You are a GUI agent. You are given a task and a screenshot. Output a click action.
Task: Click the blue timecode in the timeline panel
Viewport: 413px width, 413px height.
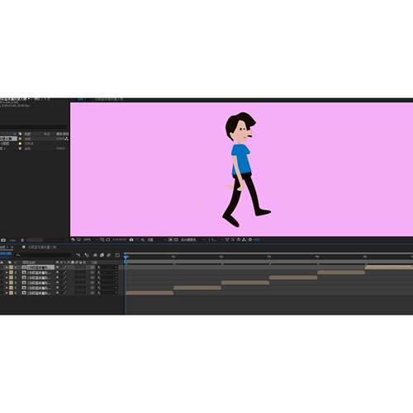pyautogui.click(x=6, y=254)
